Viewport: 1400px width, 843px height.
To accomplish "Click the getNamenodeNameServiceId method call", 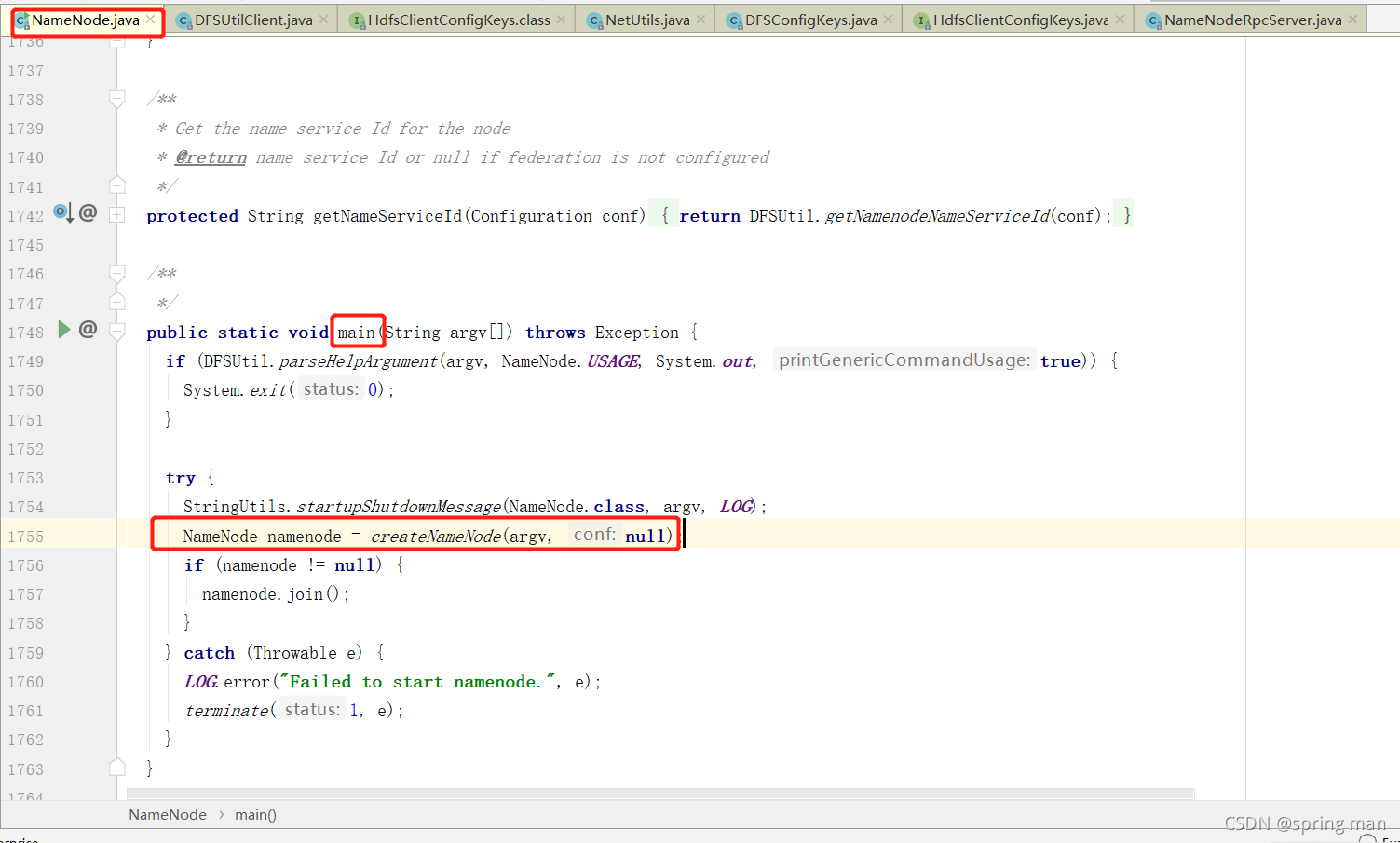I will (x=937, y=216).
